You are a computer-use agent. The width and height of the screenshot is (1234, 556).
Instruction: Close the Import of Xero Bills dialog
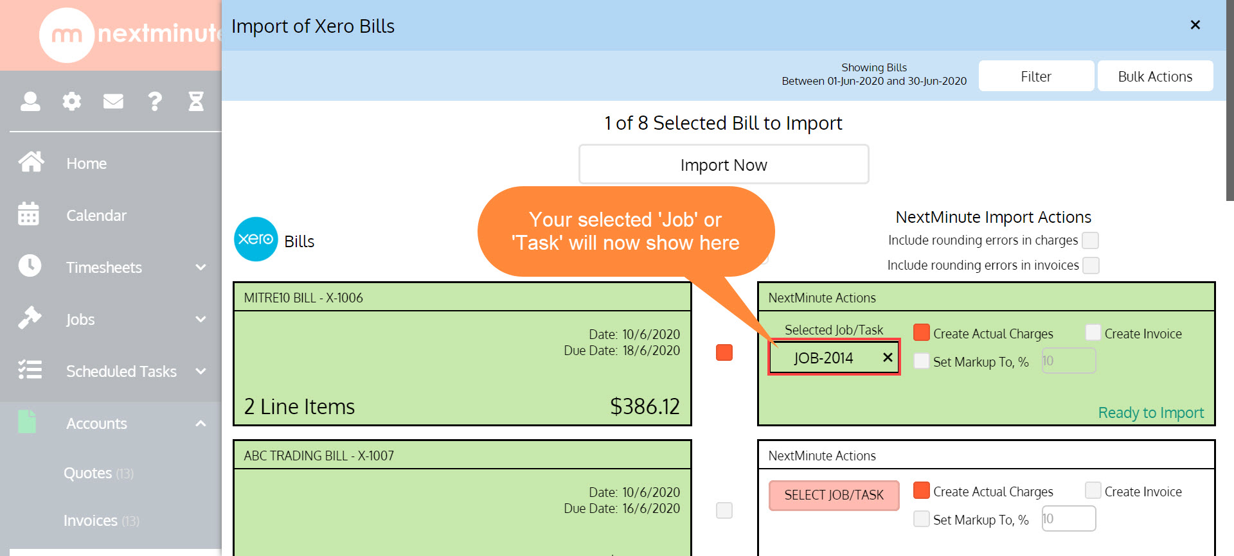click(x=1195, y=25)
